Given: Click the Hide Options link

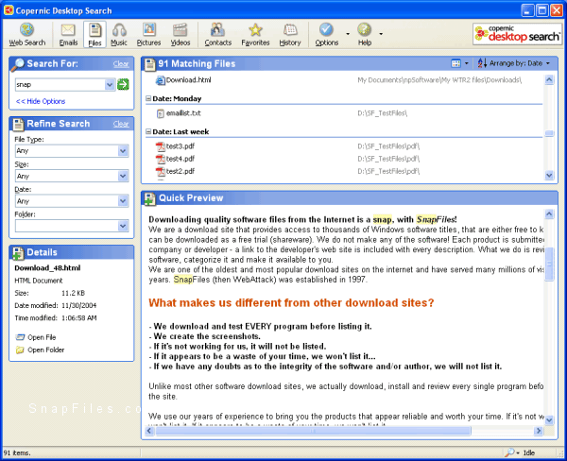Looking at the screenshot, I should [41, 101].
